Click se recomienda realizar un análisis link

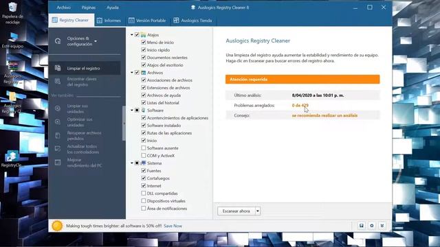(x=324, y=115)
